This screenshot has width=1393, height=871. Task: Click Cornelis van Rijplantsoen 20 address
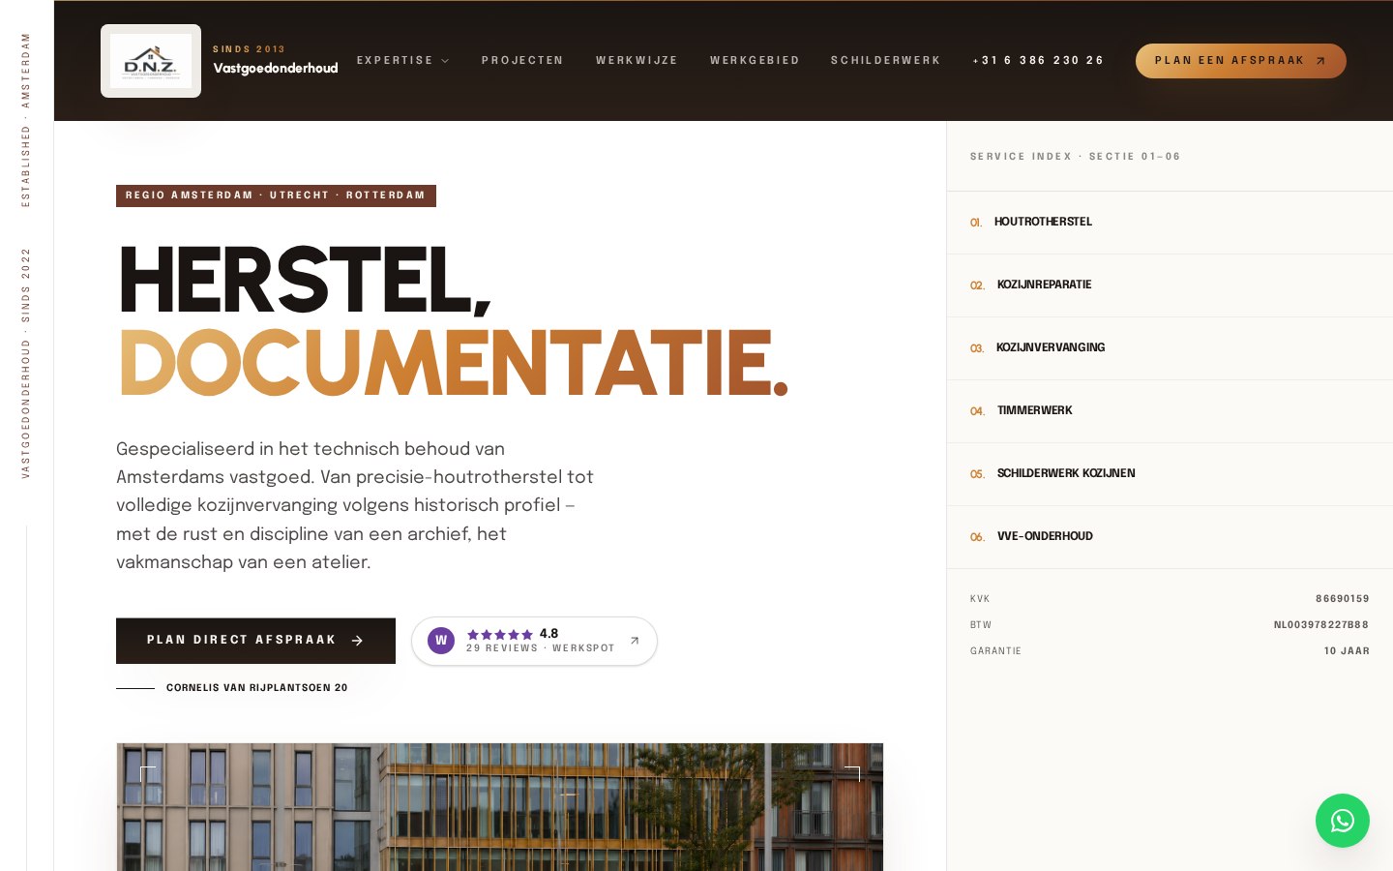(256, 688)
